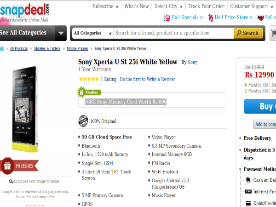This screenshot has height=207, width=276.
Task: Click Be the first to Write a Review
Action: click(x=147, y=79)
